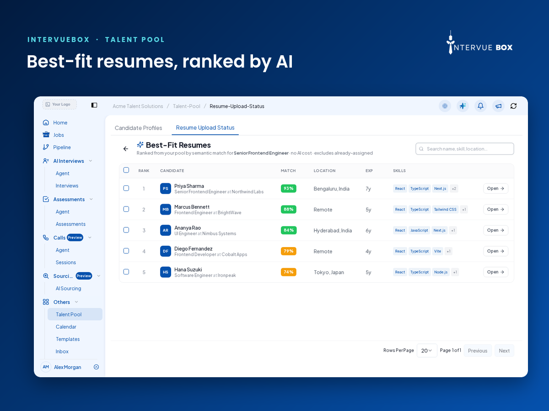Click the search magnifier icon
The image size is (549, 411).
[421, 149]
